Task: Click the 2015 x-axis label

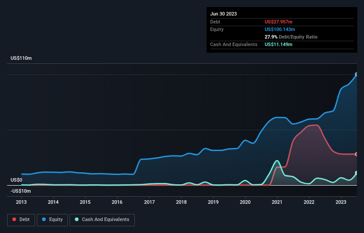Action: coord(85,202)
